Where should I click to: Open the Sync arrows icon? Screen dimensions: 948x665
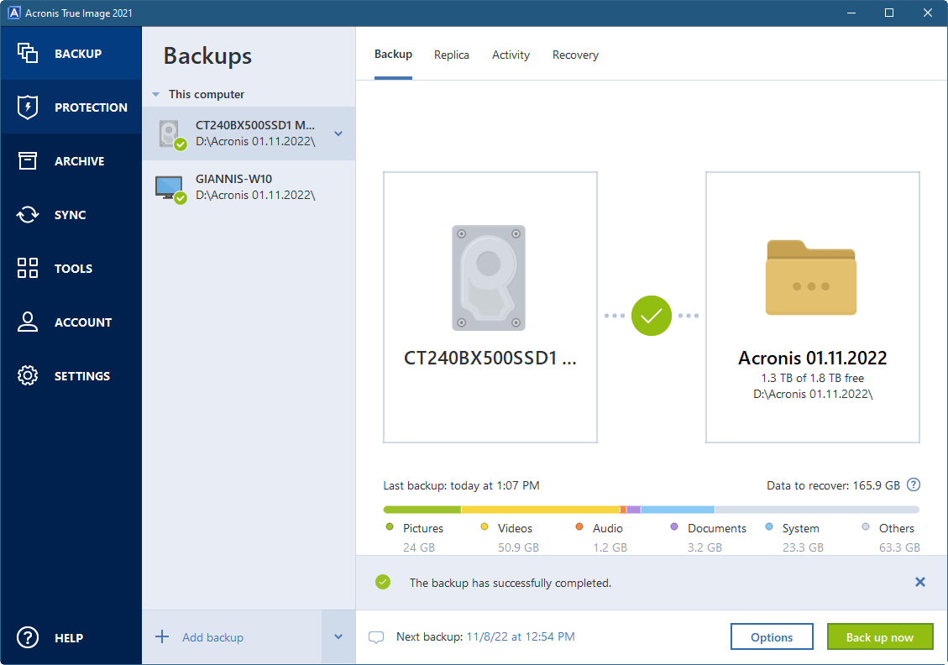(x=27, y=215)
